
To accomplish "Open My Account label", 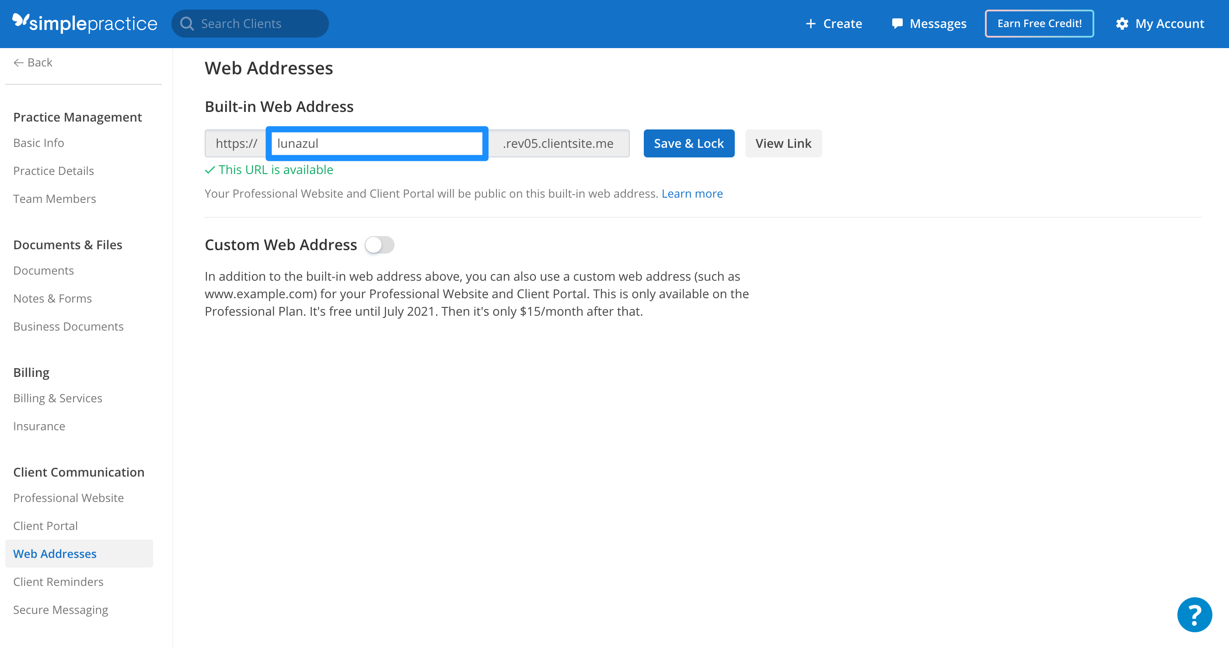I will click(x=1170, y=23).
